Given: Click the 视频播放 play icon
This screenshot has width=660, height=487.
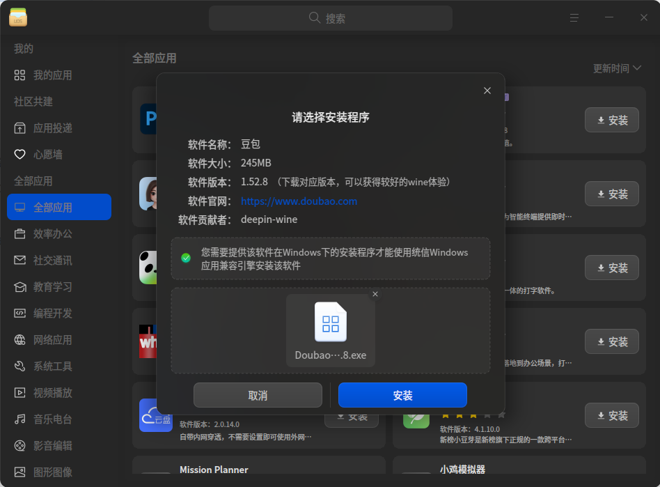Looking at the screenshot, I should point(19,393).
